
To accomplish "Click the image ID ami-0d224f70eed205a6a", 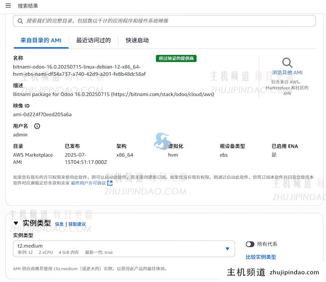I will [42, 114].
